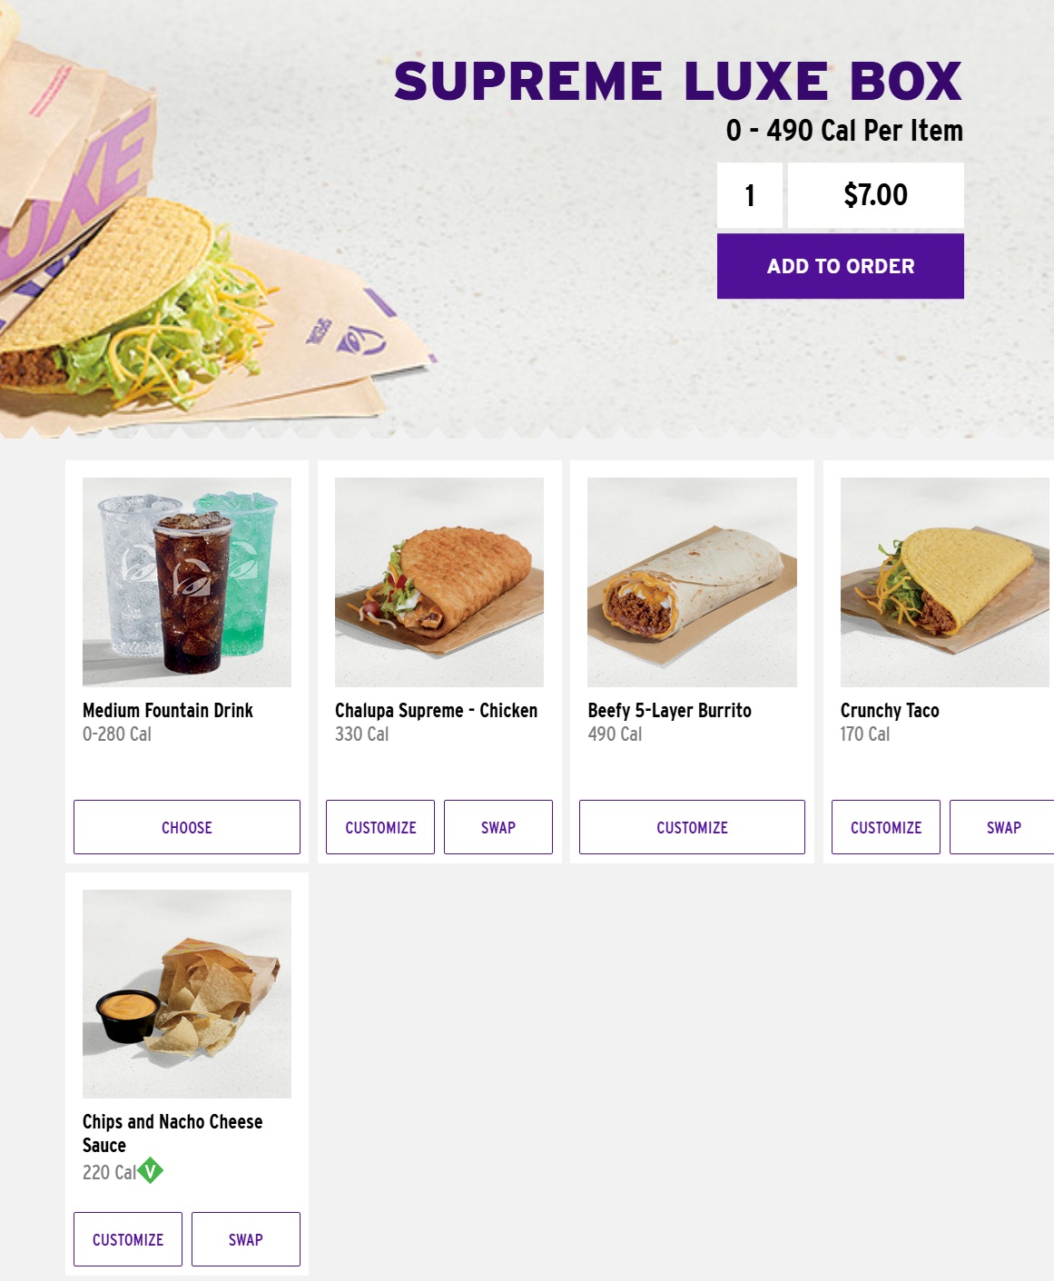Swap the Crunchy Taco item
The height and width of the screenshot is (1281, 1054).
[1002, 827]
